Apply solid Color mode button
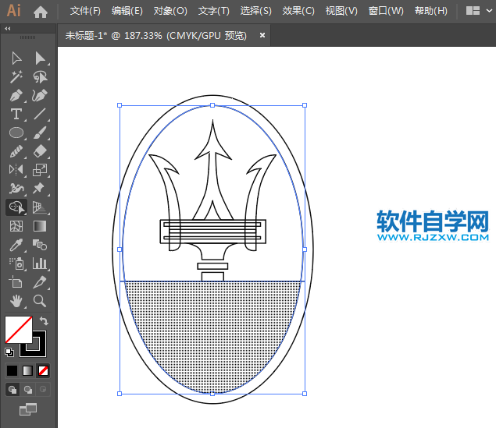This screenshot has height=428, width=496. 12,371
